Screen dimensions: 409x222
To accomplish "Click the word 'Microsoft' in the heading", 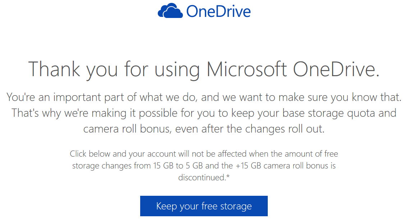I will pyautogui.click(x=247, y=69).
